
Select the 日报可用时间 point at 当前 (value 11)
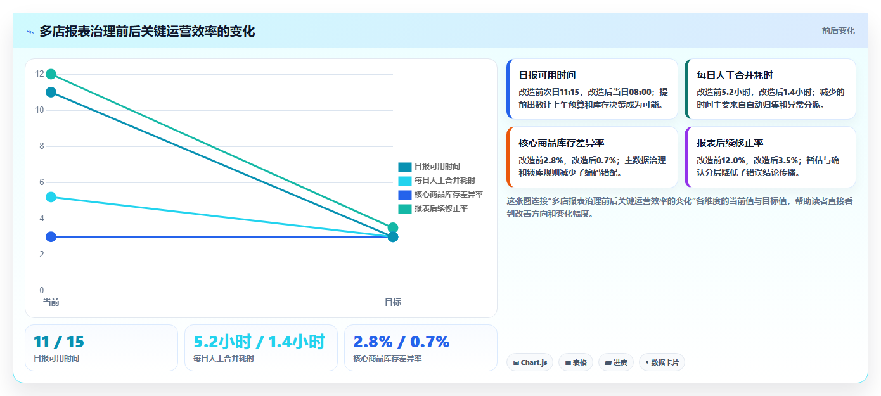pyautogui.click(x=51, y=92)
